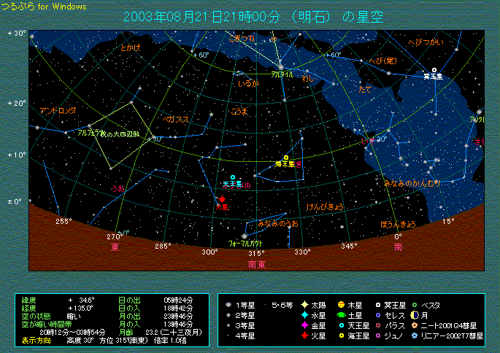Select the Mercury (水星) icon in the legend
Viewport: 500px width, 353px height.
[x=303, y=314]
